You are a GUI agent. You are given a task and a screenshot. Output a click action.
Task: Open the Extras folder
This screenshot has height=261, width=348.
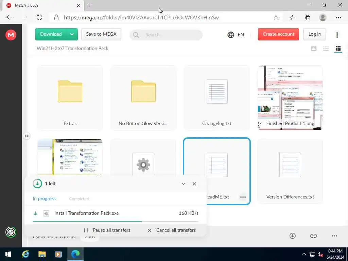[70, 98]
